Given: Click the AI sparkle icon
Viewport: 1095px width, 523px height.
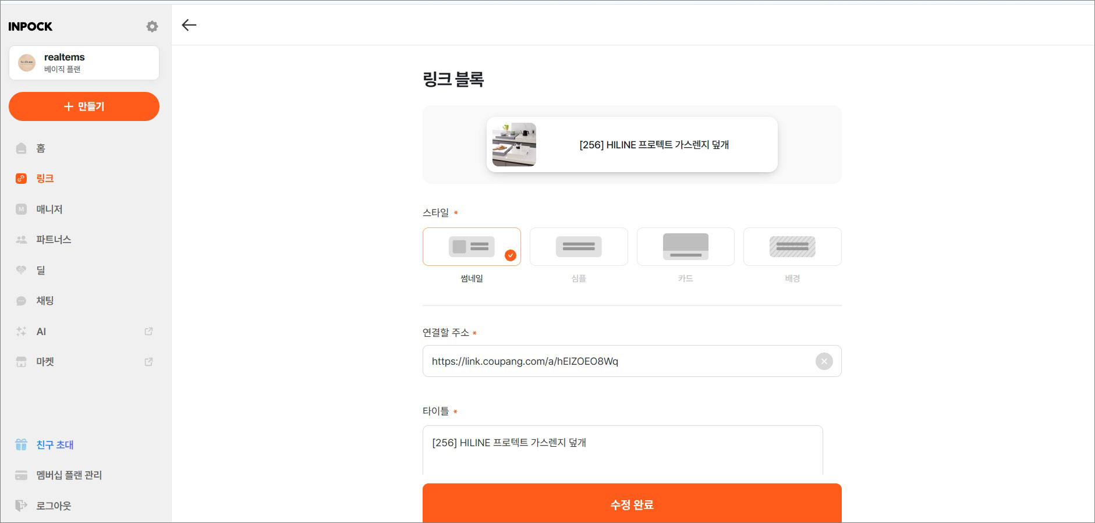Looking at the screenshot, I should click(22, 332).
